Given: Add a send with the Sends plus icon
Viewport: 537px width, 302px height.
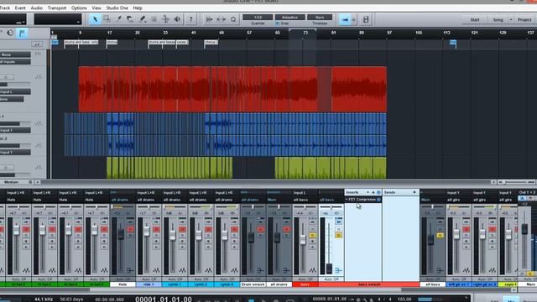Looking at the screenshot, I should 414,192.
